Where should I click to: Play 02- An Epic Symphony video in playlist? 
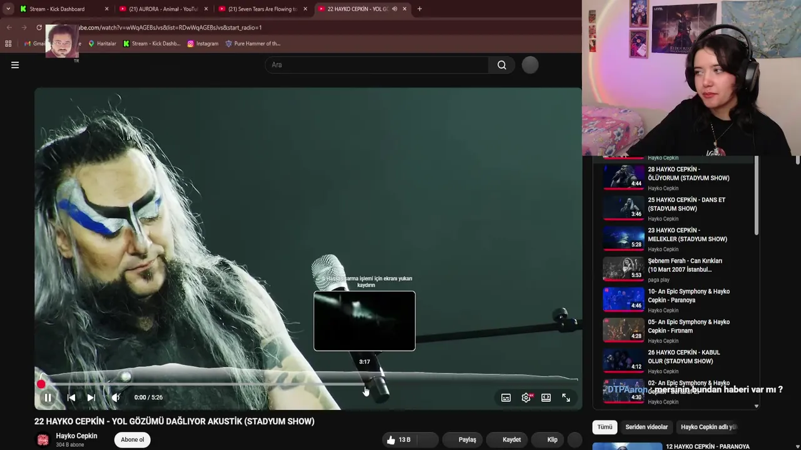(x=678, y=392)
